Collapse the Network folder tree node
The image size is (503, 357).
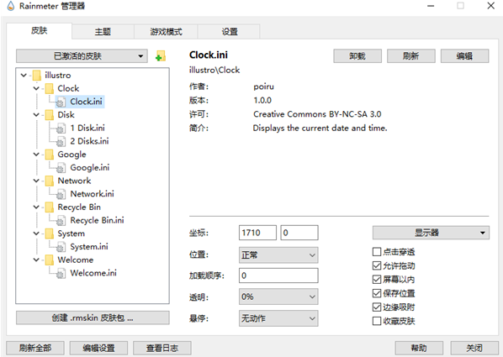click(36, 181)
